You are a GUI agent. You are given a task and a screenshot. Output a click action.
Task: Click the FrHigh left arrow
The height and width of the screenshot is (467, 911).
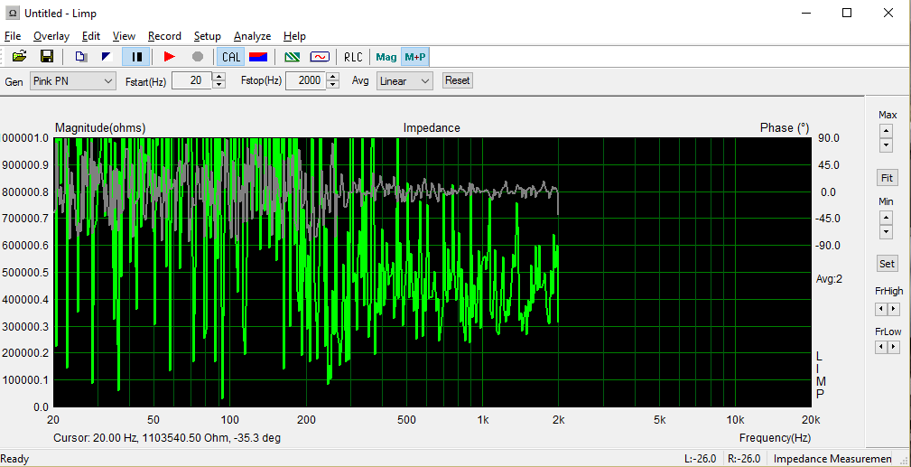882,308
